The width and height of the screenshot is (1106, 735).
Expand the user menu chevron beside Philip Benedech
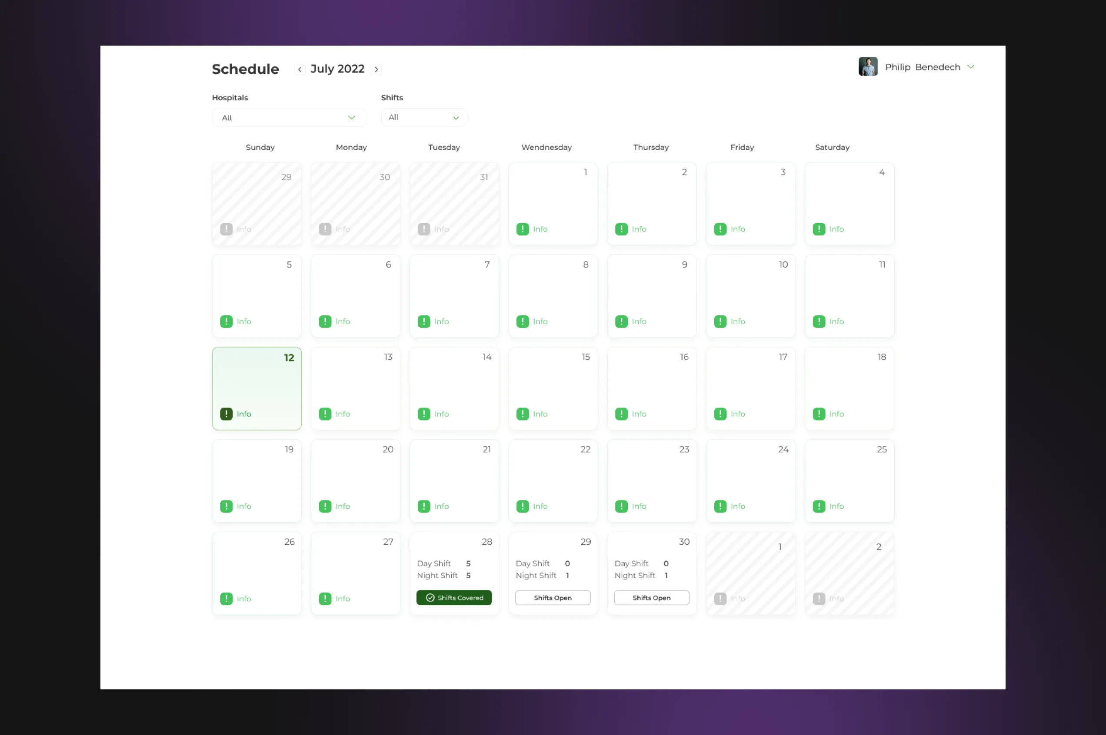tap(971, 67)
